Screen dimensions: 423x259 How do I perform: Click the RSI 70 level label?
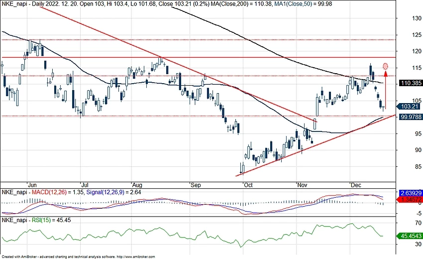click(419, 223)
